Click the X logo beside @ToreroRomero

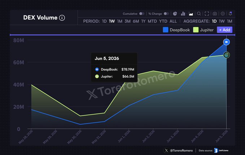[166, 150]
